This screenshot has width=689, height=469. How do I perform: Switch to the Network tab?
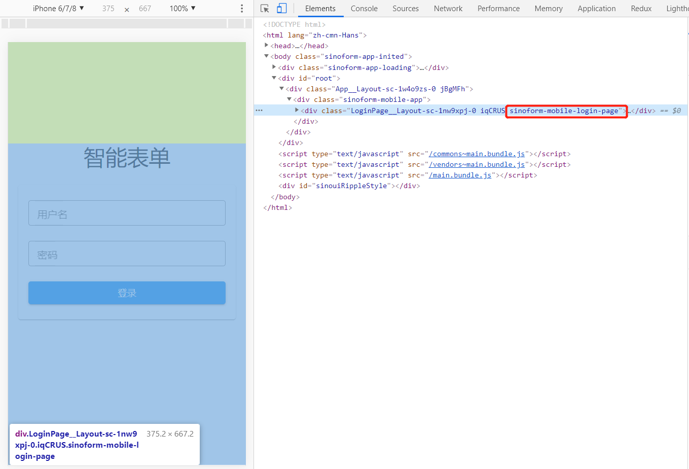click(x=448, y=9)
